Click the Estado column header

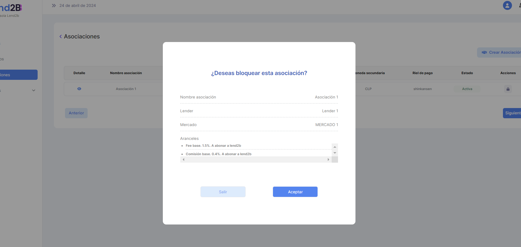click(x=467, y=73)
